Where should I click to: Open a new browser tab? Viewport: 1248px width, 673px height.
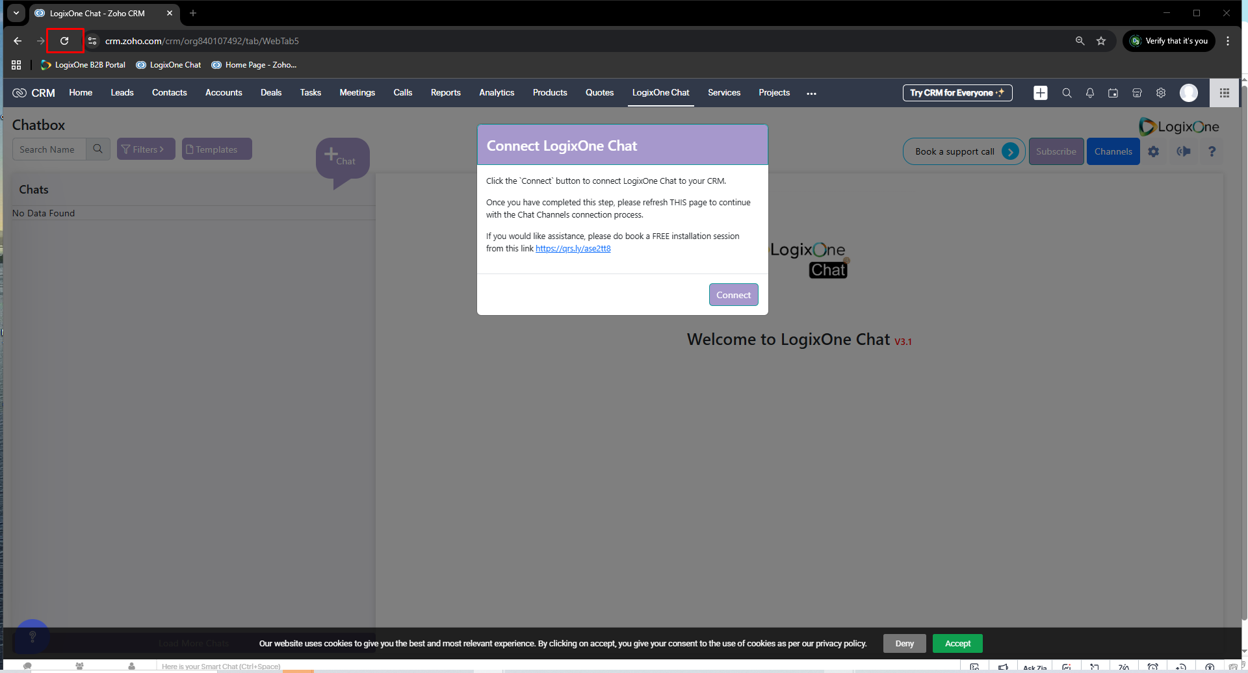click(193, 13)
